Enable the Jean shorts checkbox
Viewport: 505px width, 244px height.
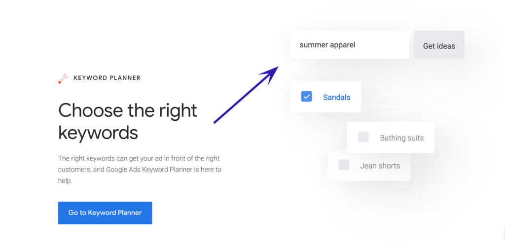pyautogui.click(x=343, y=165)
